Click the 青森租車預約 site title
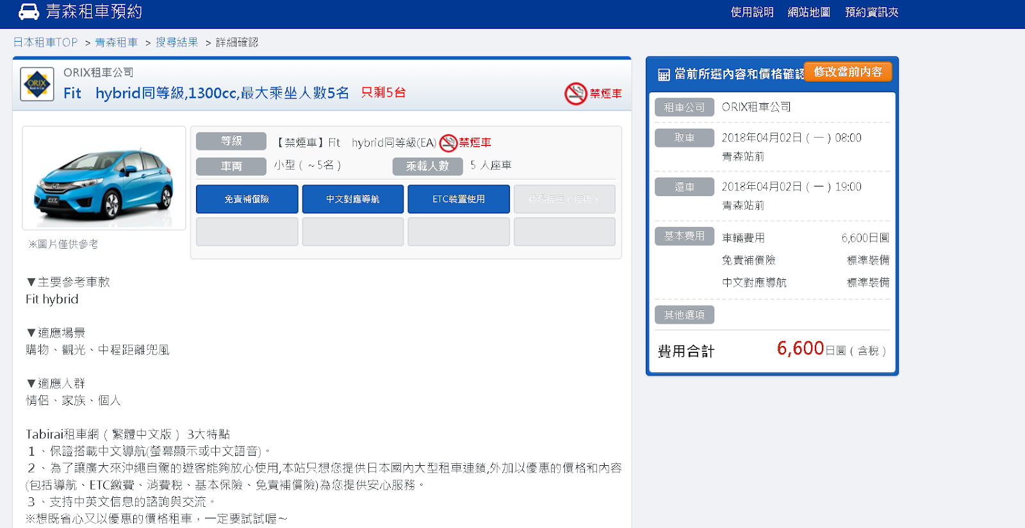The image size is (1025, 528). pyautogui.click(x=94, y=12)
